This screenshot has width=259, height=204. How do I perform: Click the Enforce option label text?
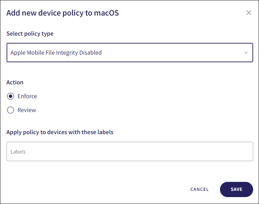(x=27, y=96)
